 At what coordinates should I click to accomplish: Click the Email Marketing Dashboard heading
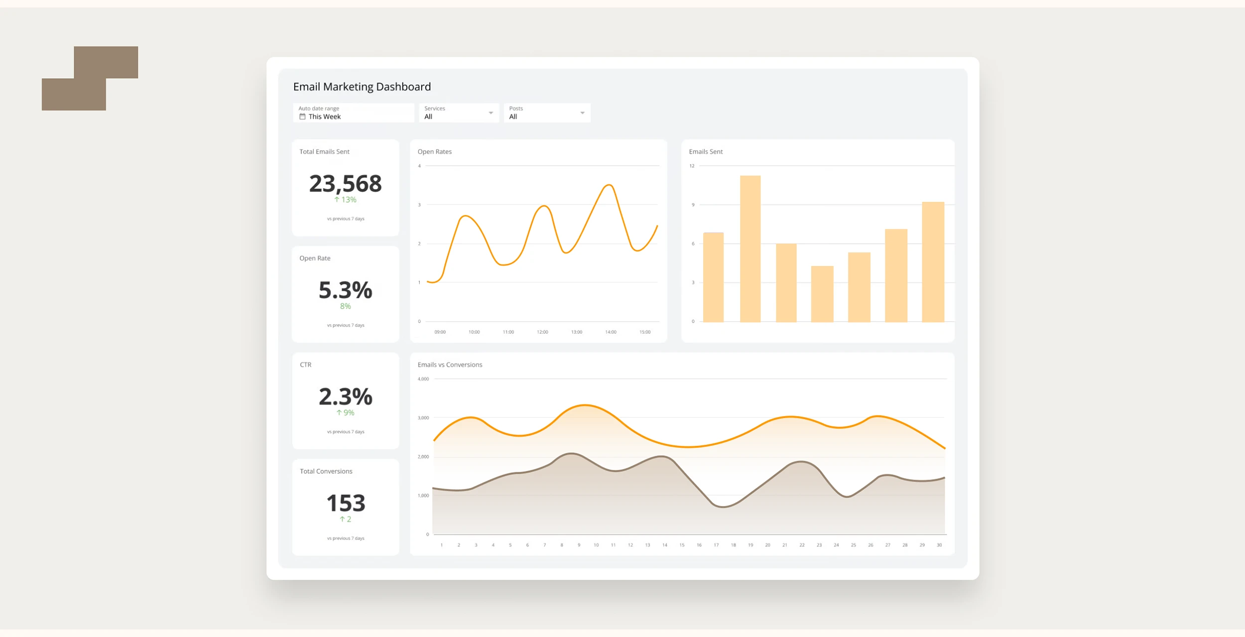point(362,86)
